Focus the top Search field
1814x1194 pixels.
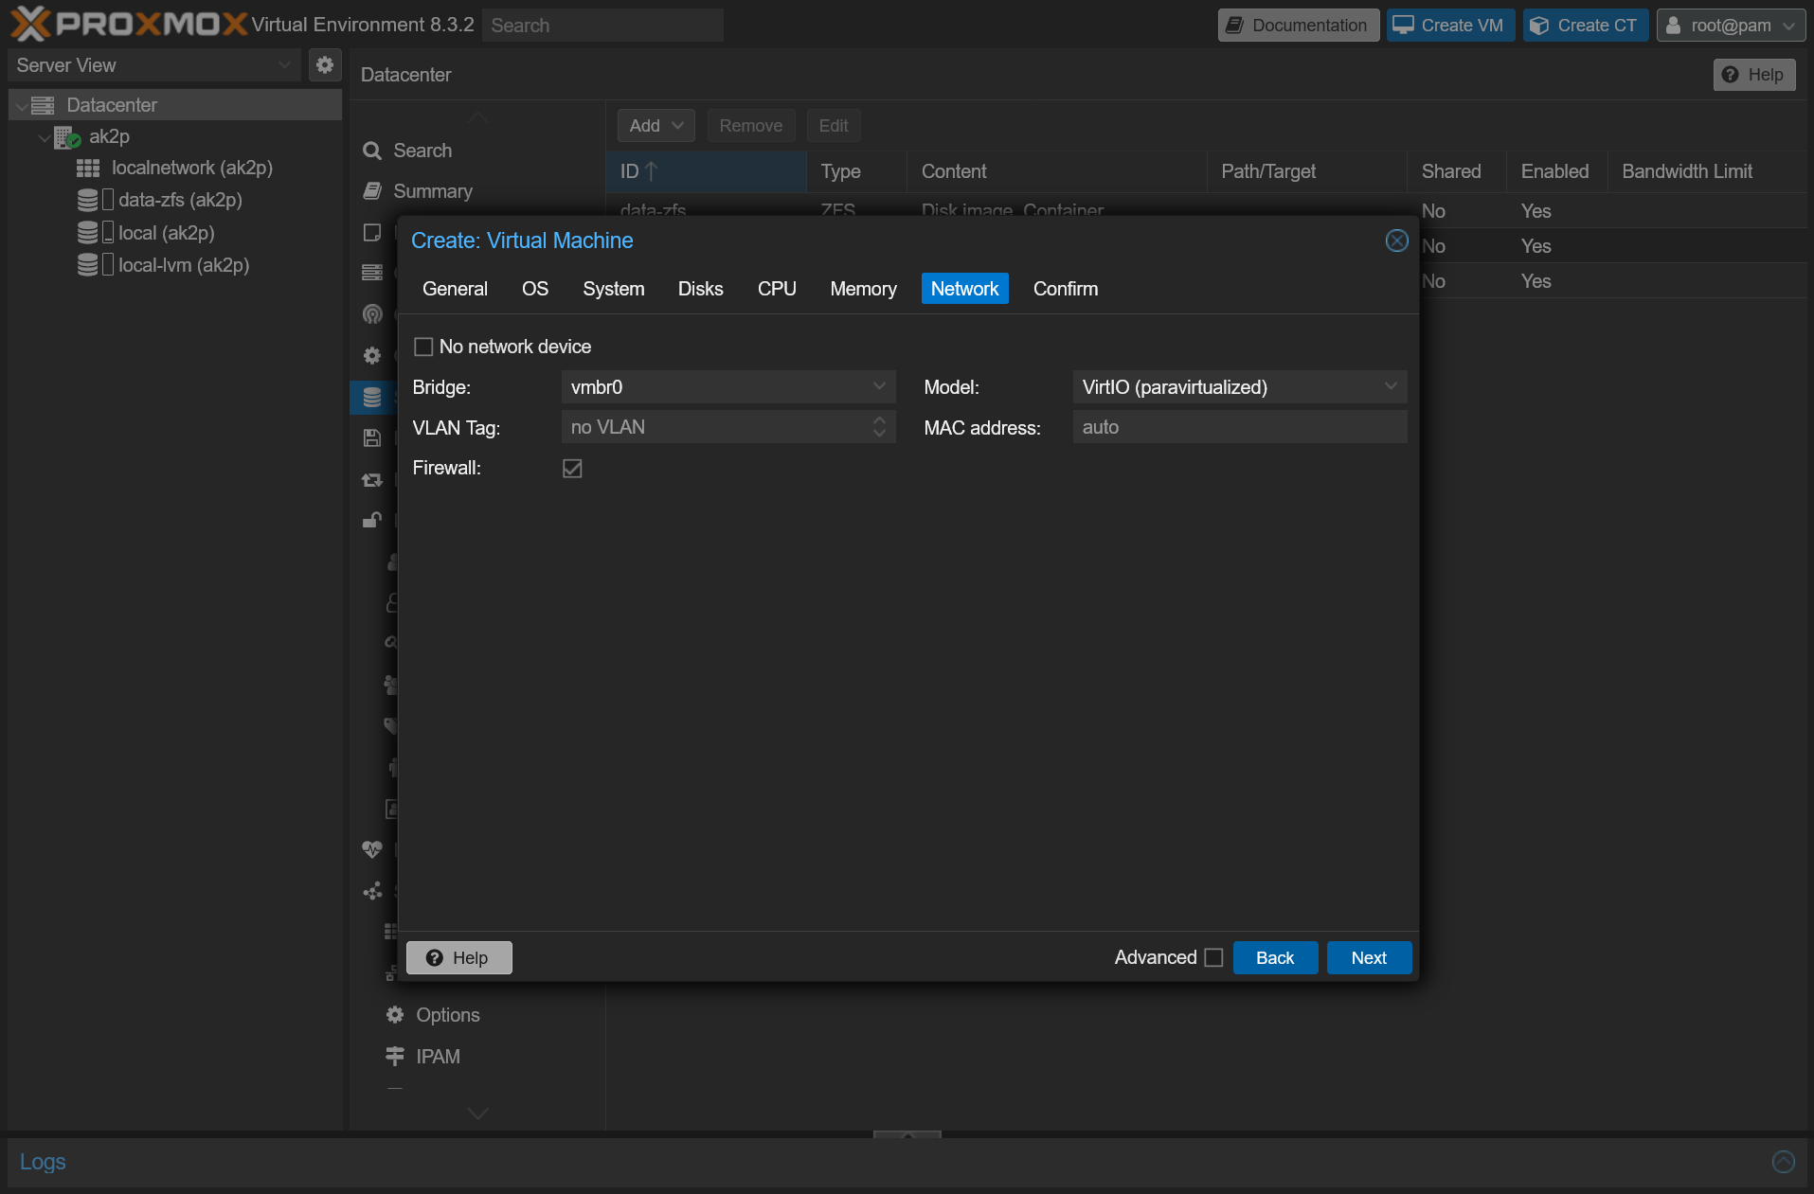pyautogui.click(x=602, y=26)
